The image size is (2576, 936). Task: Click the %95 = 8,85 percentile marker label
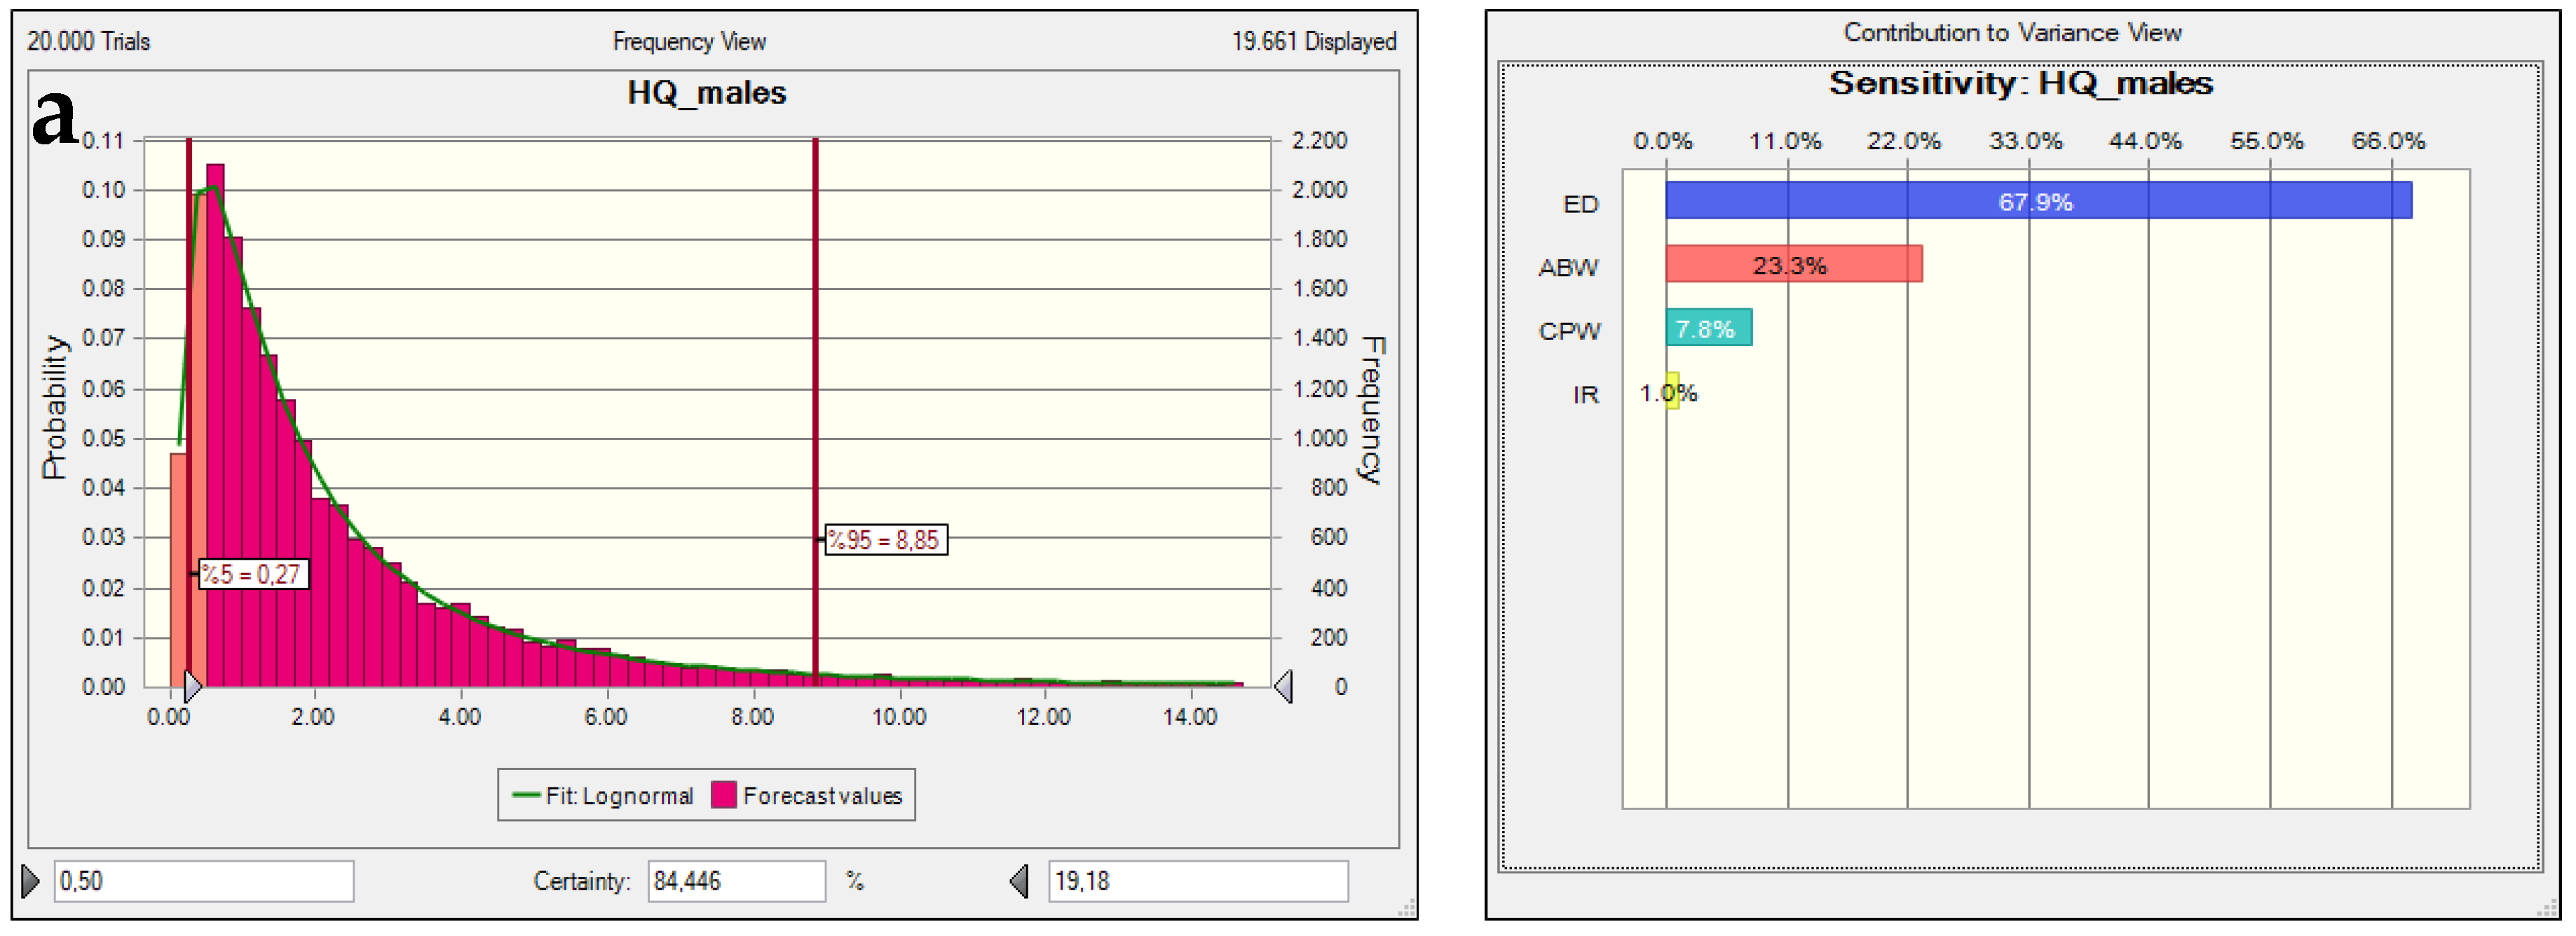(x=886, y=540)
